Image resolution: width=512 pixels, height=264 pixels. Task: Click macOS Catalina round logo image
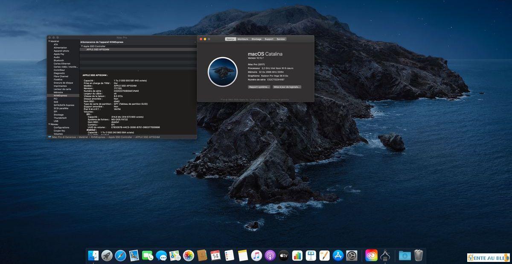(222, 72)
